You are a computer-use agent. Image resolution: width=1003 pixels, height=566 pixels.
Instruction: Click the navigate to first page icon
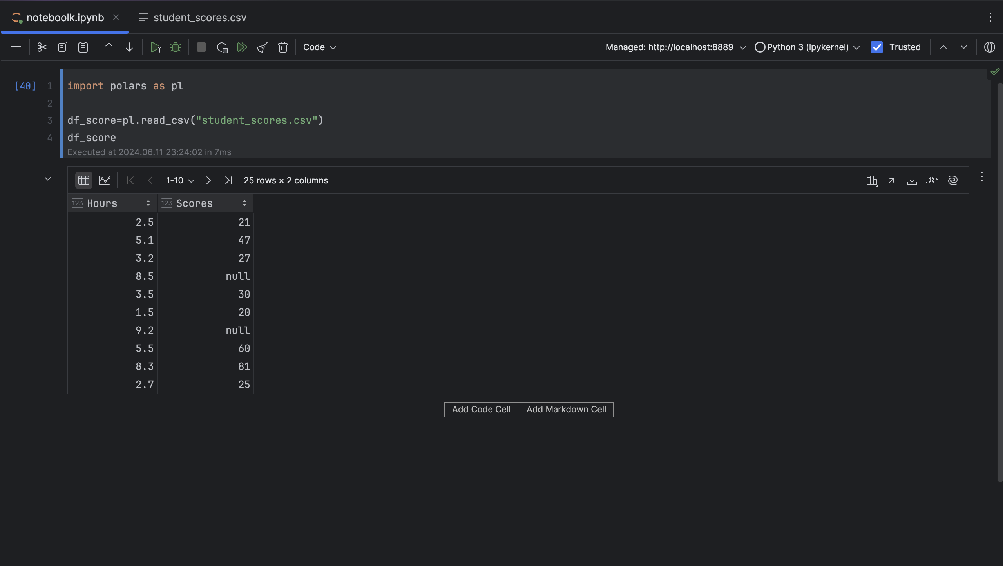pyautogui.click(x=130, y=180)
